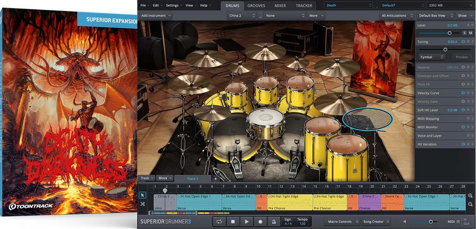Image resolution: width=476 pixels, height=229 pixels.
Task: Open the Reverse property menu icon
Action: pos(468,67)
